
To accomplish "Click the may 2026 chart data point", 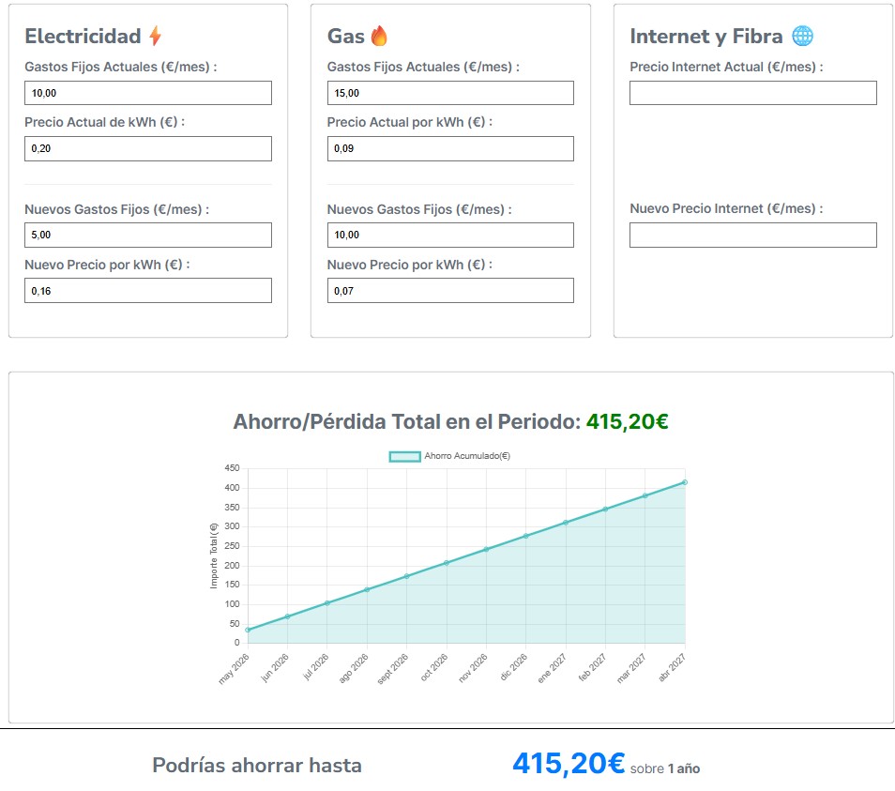I will (x=248, y=630).
